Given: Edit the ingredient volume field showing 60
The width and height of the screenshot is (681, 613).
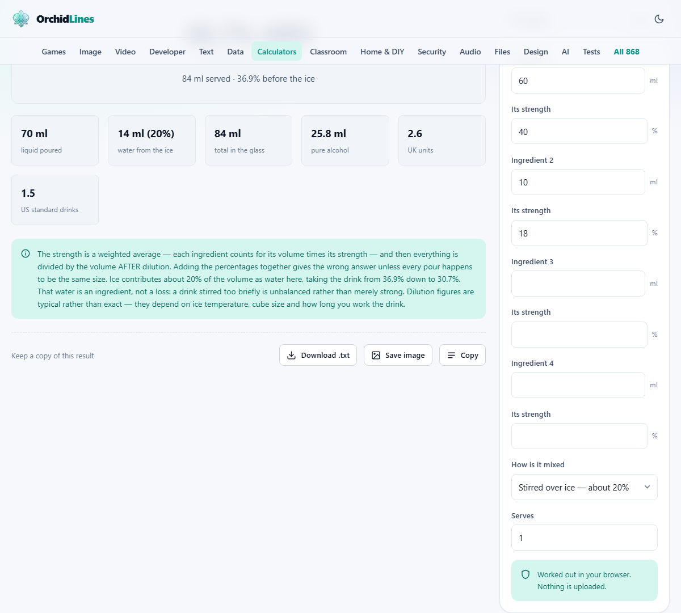Looking at the screenshot, I should click(x=578, y=81).
